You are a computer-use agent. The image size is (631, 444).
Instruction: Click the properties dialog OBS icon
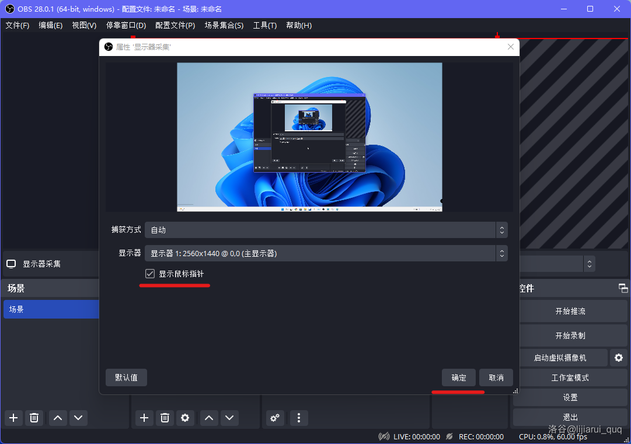click(x=109, y=47)
